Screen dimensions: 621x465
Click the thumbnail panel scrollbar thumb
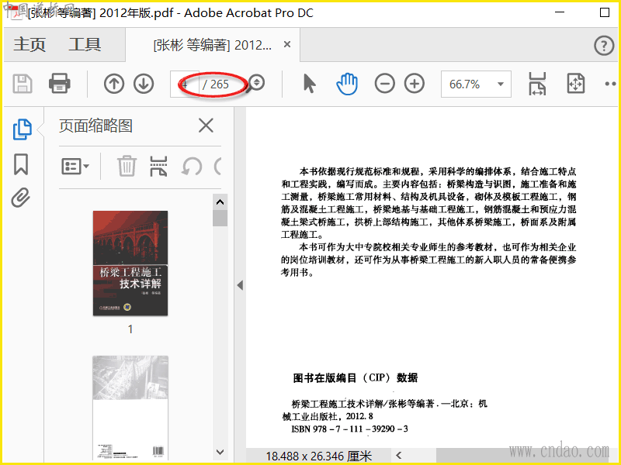pos(220,218)
